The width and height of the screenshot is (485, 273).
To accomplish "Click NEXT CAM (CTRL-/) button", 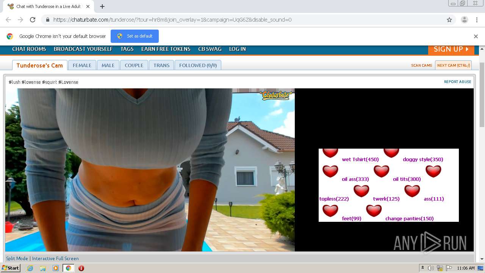I will click(x=454, y=65).
